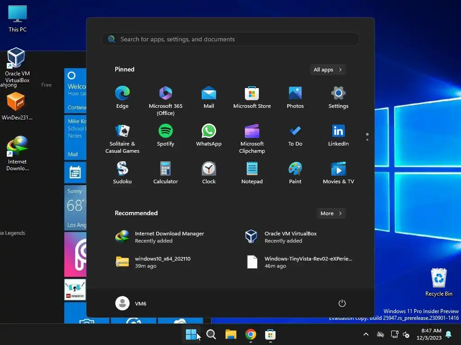
Task: Launch Spotify
Action: 166,135
